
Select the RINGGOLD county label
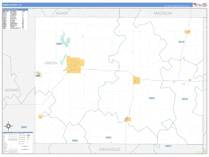[110, 149]
